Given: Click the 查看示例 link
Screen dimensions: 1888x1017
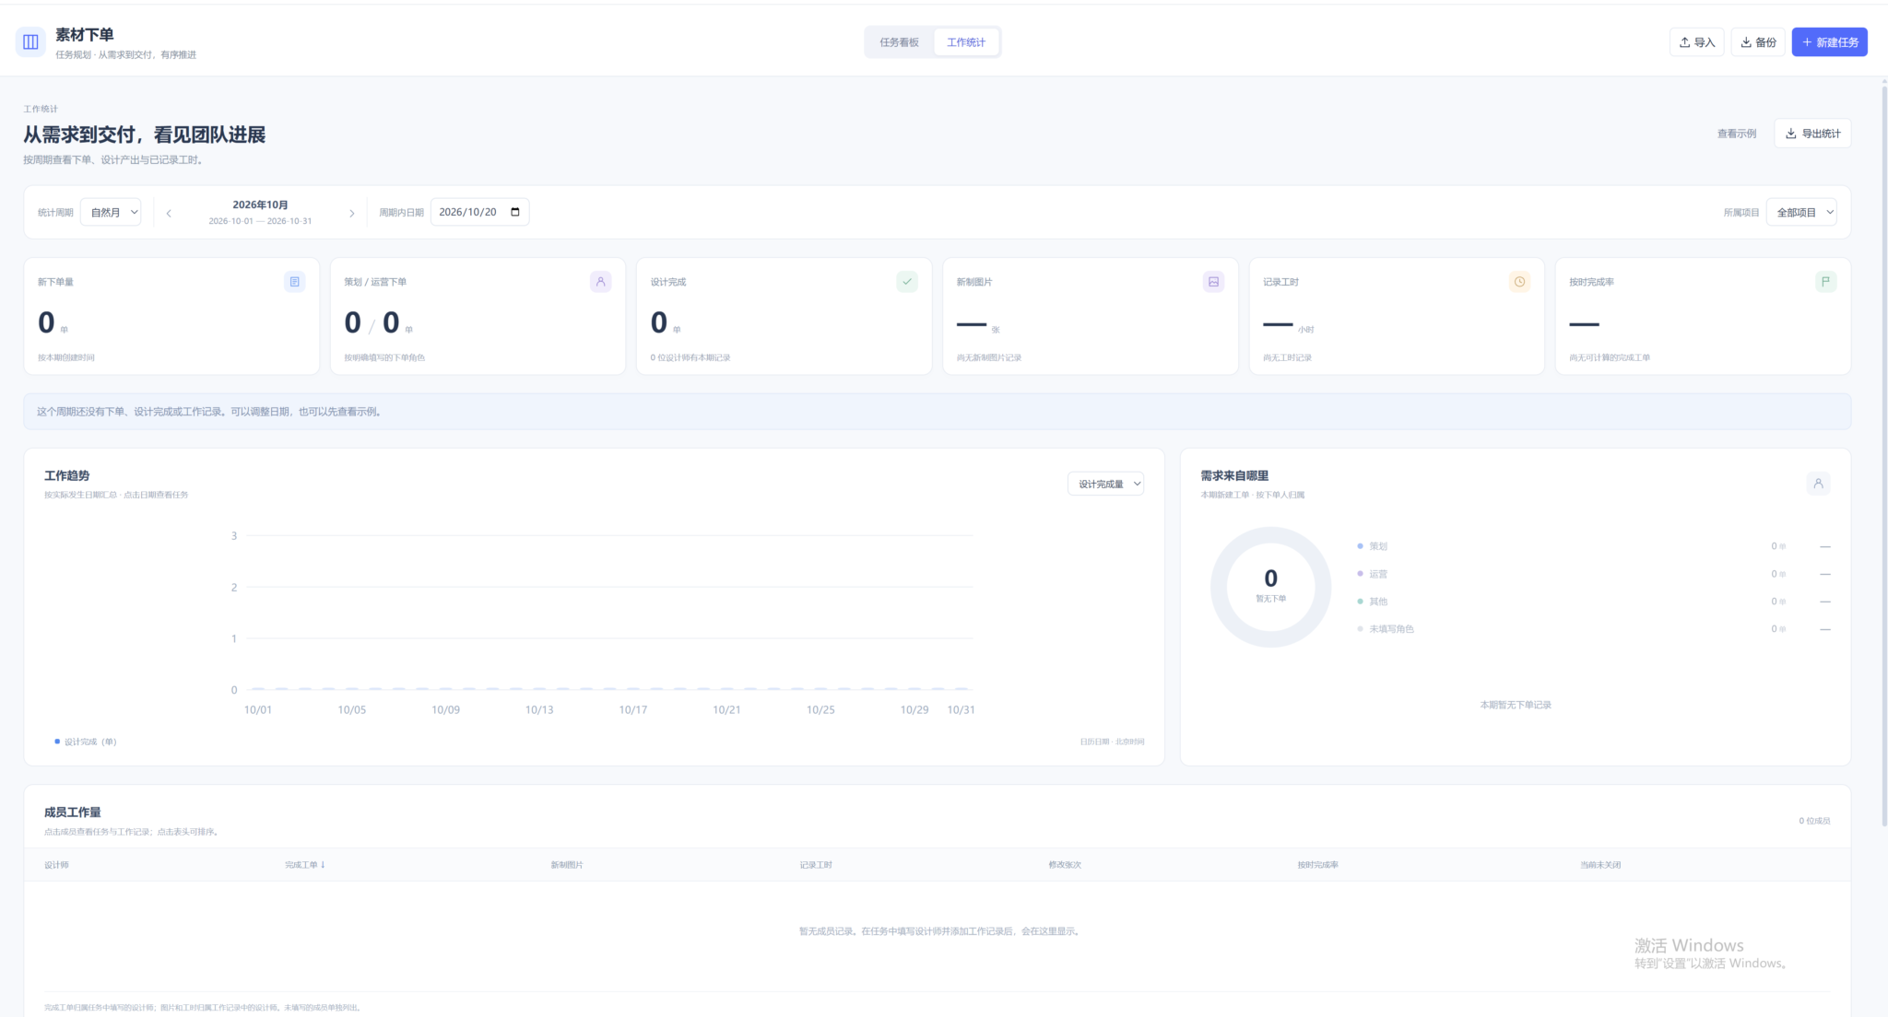Looking at the screenshot, I should click(x=1737, y=134).
